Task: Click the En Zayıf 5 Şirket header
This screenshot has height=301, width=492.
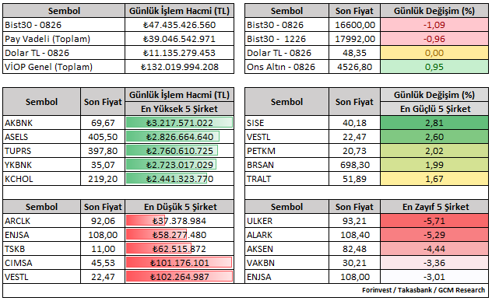Action: (434, 207)
